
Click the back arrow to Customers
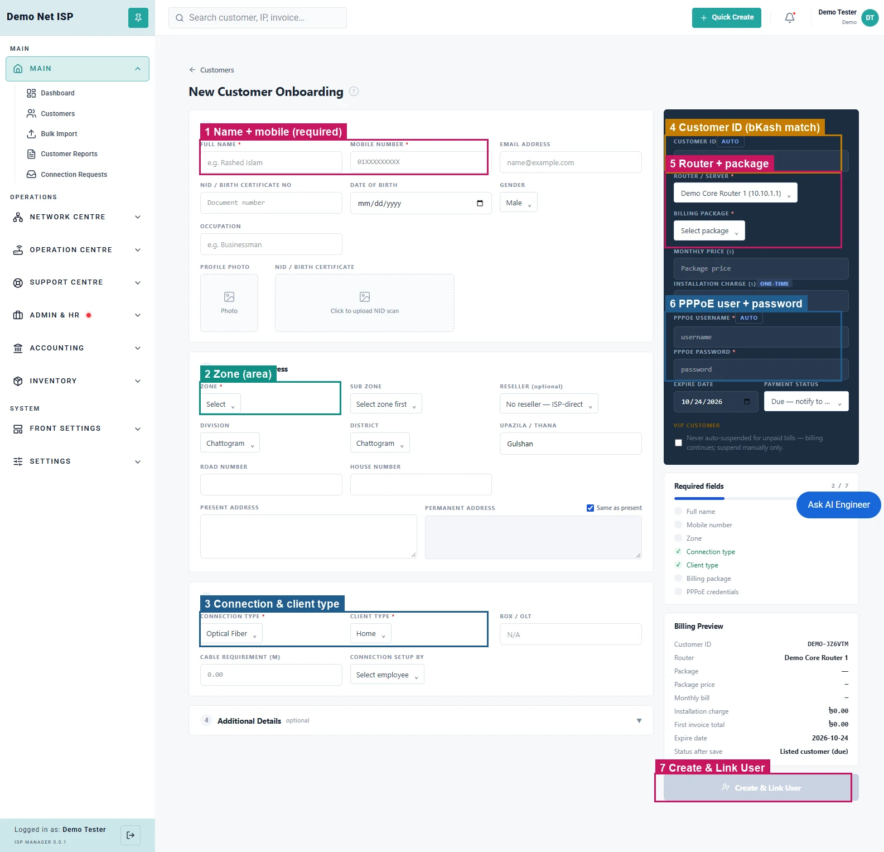[192, 70]
